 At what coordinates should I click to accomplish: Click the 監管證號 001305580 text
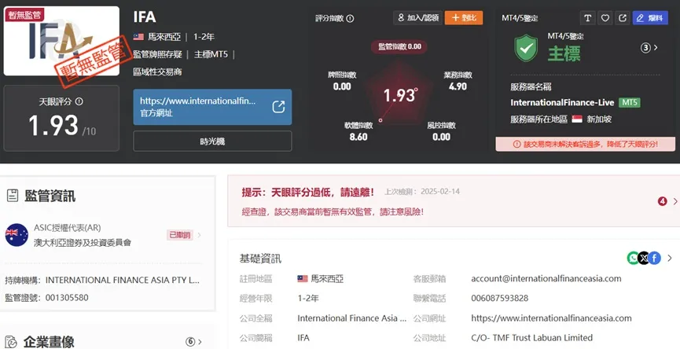click(46, 298)
